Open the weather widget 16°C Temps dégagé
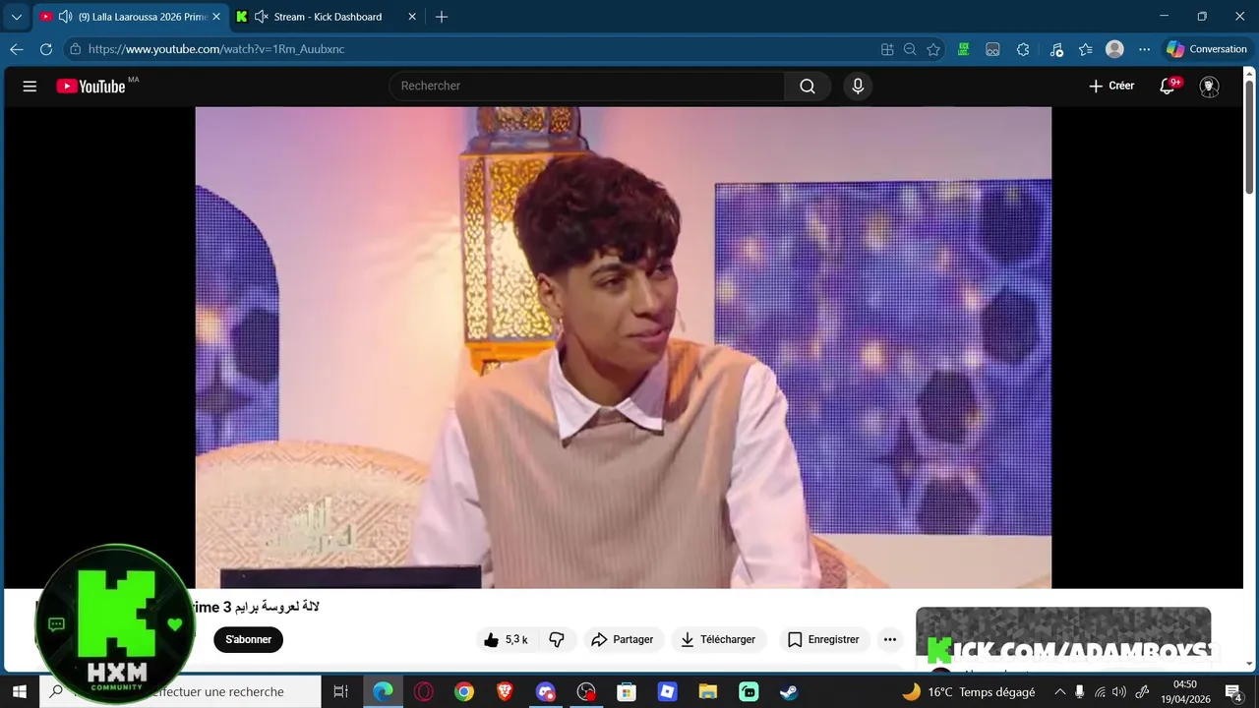Viewport: 1259px width, 708px height. pyautogui.click(x=969, y=692)
